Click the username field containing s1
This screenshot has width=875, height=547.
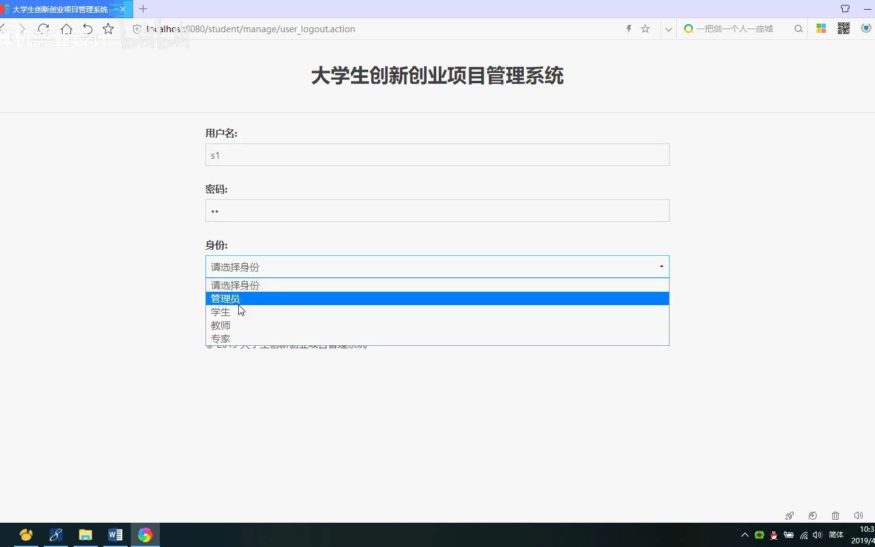pos(436,155)
